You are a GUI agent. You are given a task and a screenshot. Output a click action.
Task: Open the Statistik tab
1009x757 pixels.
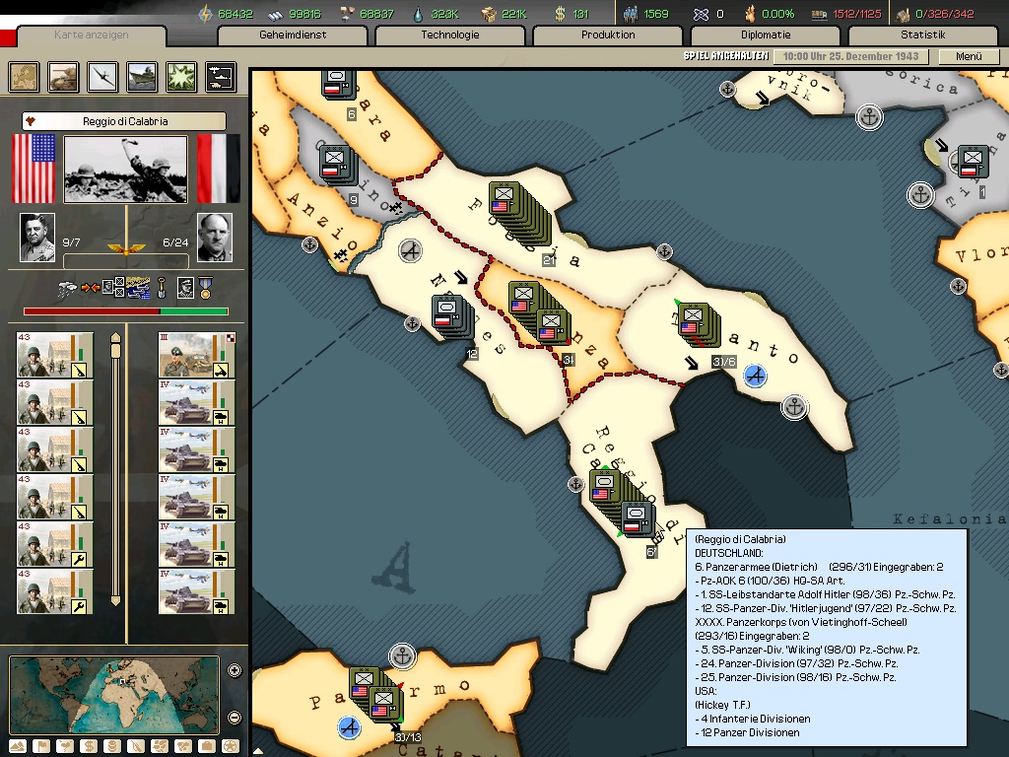(x=923, y=35)
